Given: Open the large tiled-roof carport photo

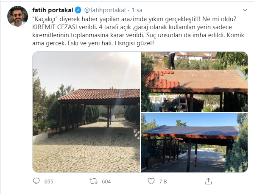Looking at the screenshot, I should (87, 112).
